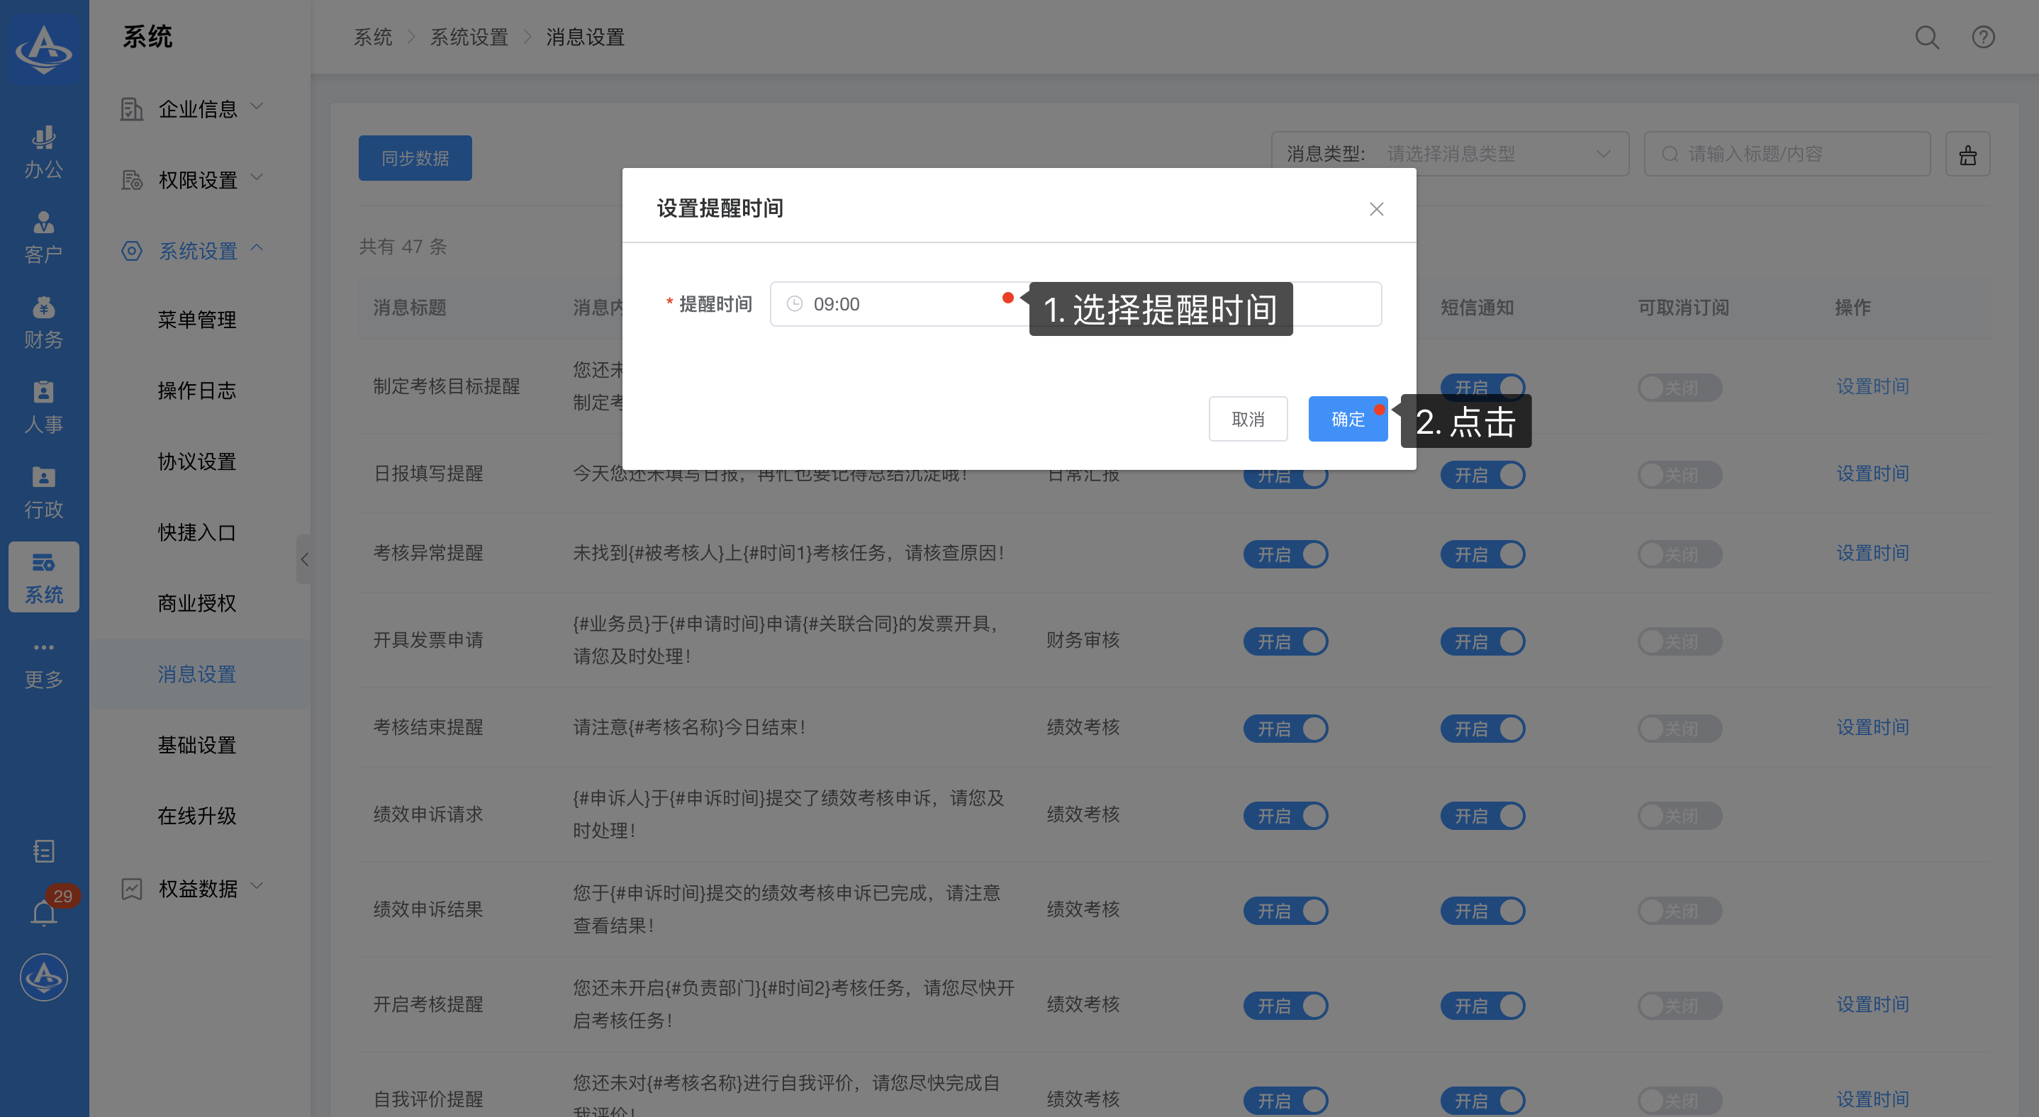Image resolution: width=2039 pixels, height=1117 pixels.
Task: Click the blue 确定 confirm button
Action: click(x=1346, y=418)
